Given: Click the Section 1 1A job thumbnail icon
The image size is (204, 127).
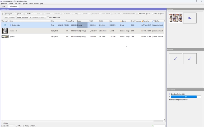Looking at the screenshot, I should point(5,25).
